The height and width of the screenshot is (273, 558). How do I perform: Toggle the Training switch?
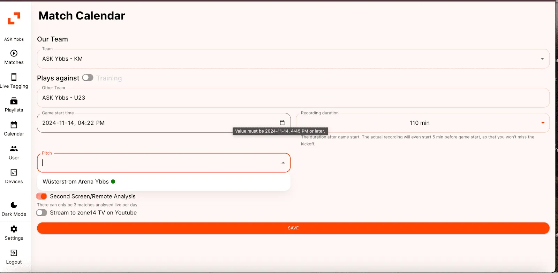pyautogui.click(x=88, y=78)
